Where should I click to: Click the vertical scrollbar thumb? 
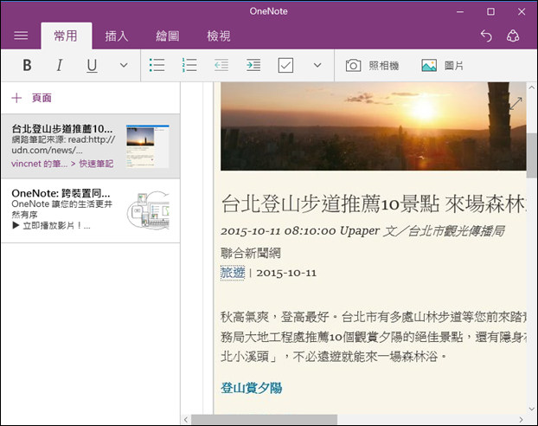point(532,155)
